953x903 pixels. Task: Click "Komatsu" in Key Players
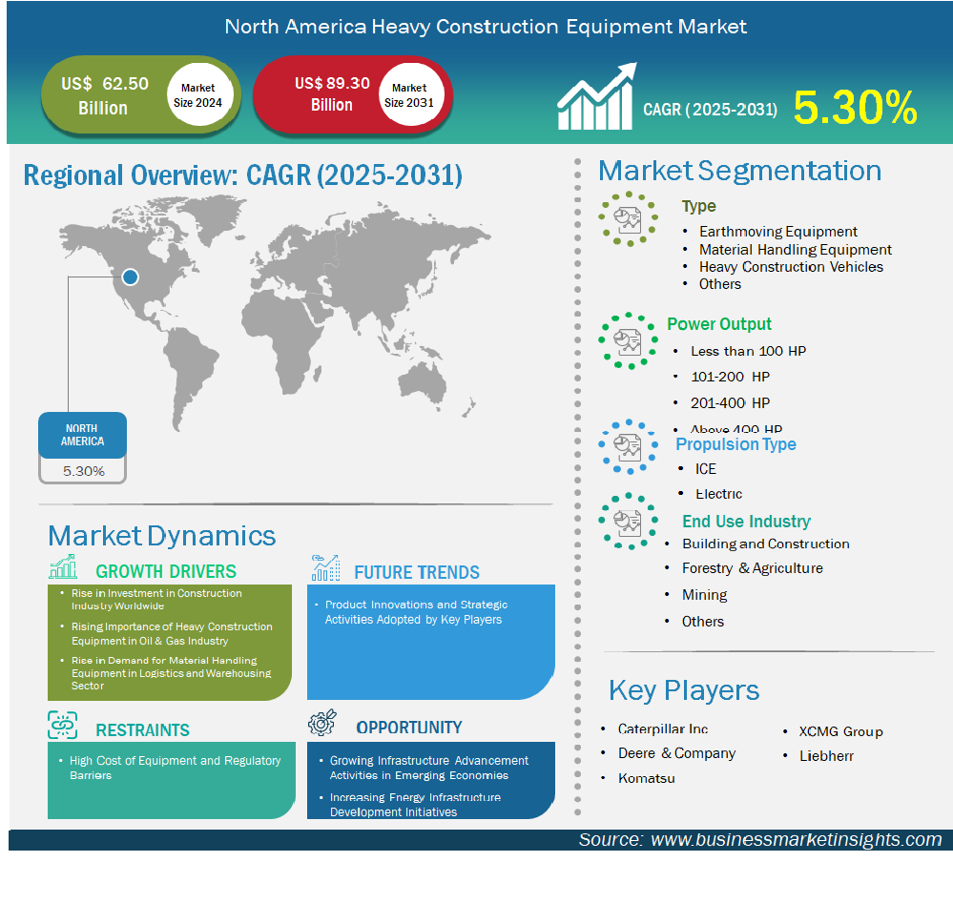coord(646,778)
